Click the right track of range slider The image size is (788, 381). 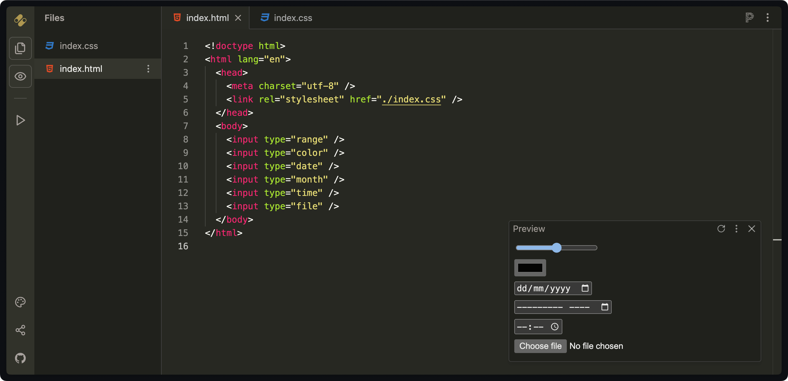(579, 248)
